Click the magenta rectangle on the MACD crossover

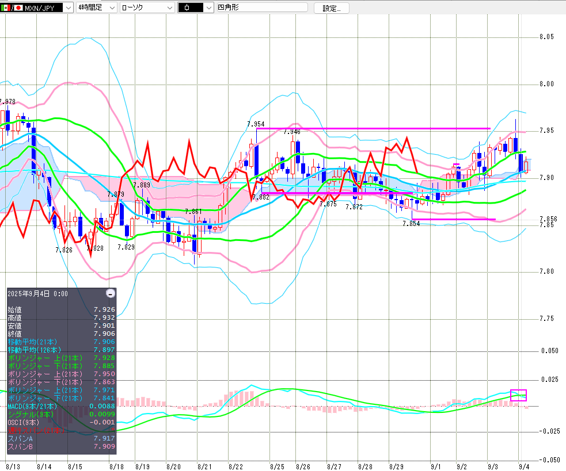coord(518,395)
